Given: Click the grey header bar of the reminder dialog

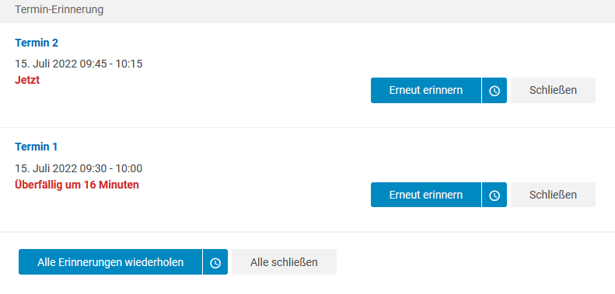Looking at the screenshot, I should point(308,12).
